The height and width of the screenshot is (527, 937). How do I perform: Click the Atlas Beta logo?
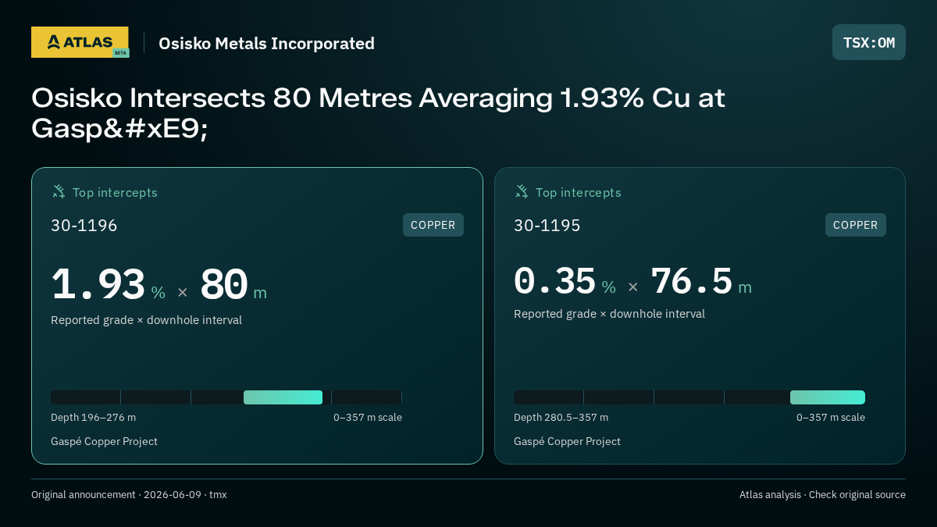tap(80, 42)
